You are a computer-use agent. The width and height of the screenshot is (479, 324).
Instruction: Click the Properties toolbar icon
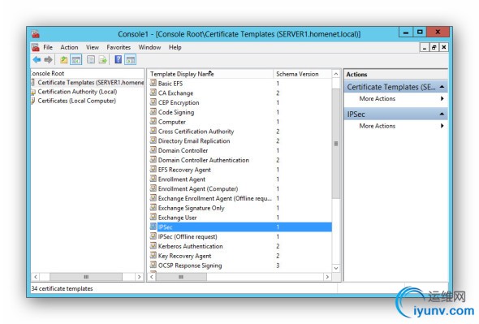click(x=91, y=59)
